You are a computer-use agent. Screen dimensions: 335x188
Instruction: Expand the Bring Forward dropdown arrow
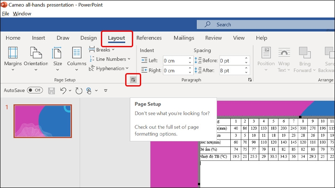click(314, 70)
